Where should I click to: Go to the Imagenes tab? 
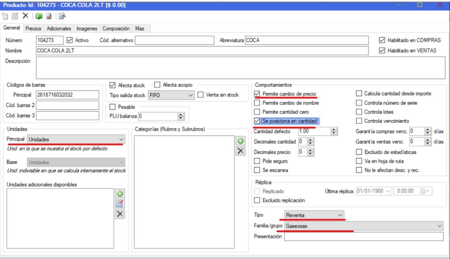pyautogui.click(x=87, y=29)
